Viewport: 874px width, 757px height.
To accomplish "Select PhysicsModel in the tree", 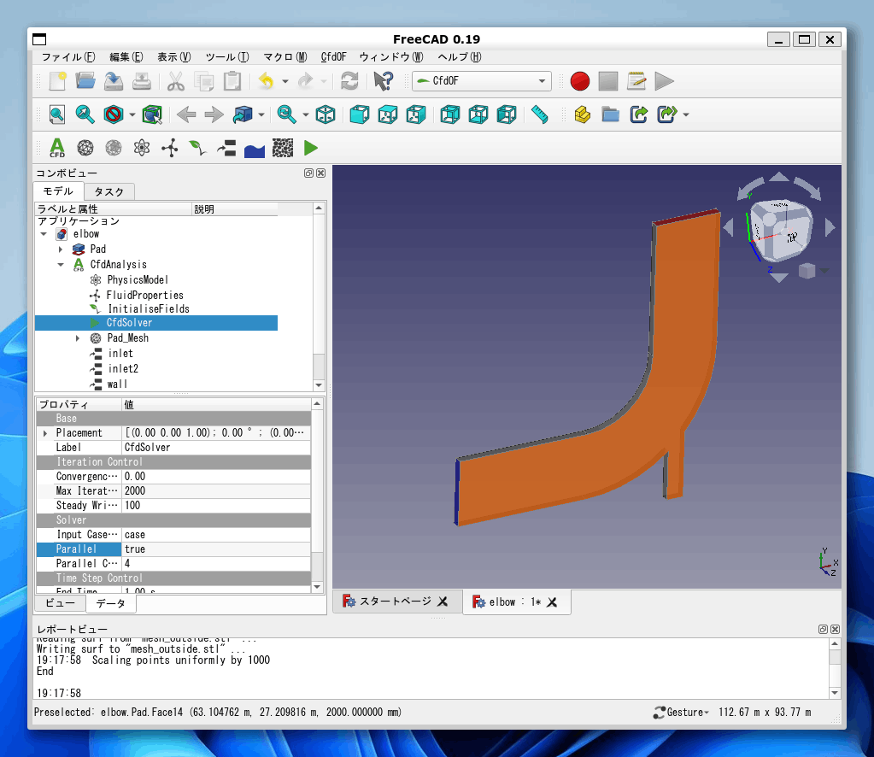I will [137, 280].
